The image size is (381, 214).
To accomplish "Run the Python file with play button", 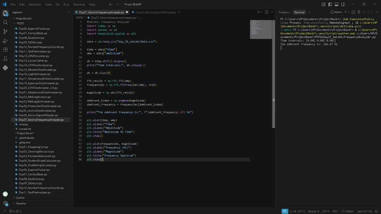I will (259, 12).
